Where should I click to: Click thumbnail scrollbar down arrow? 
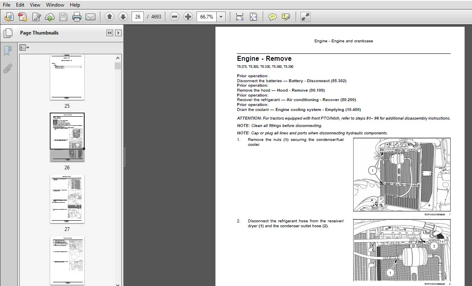118,284
